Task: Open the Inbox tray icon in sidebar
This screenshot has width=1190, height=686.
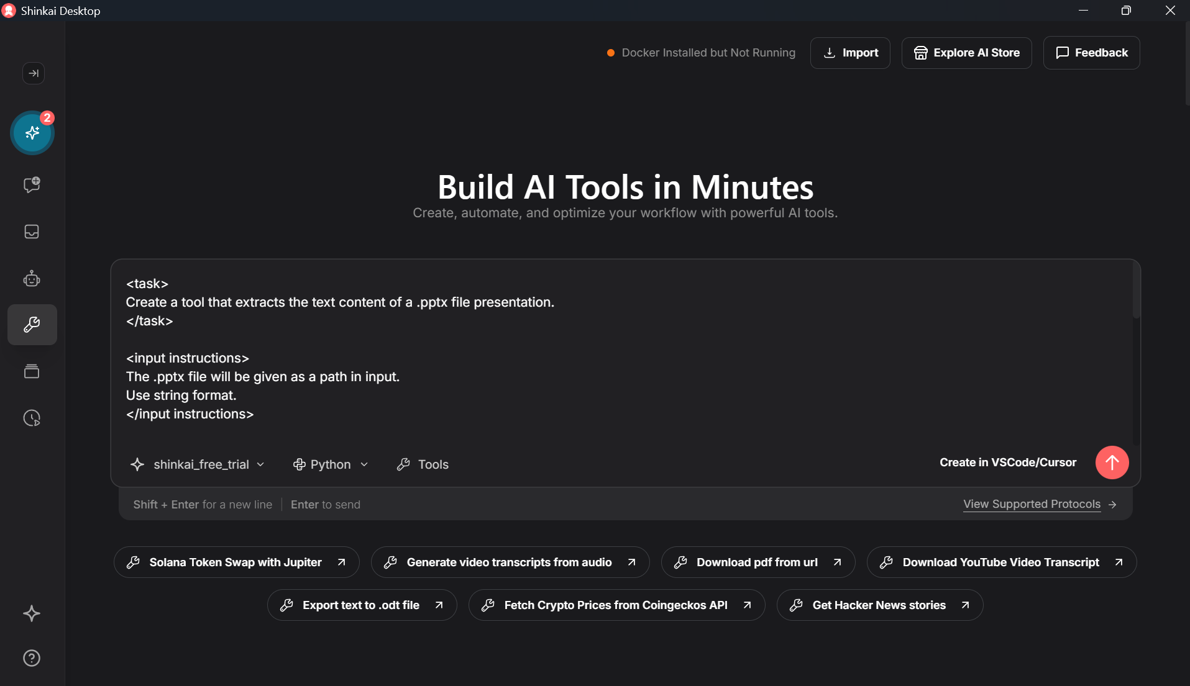Action: click(32, 232)
